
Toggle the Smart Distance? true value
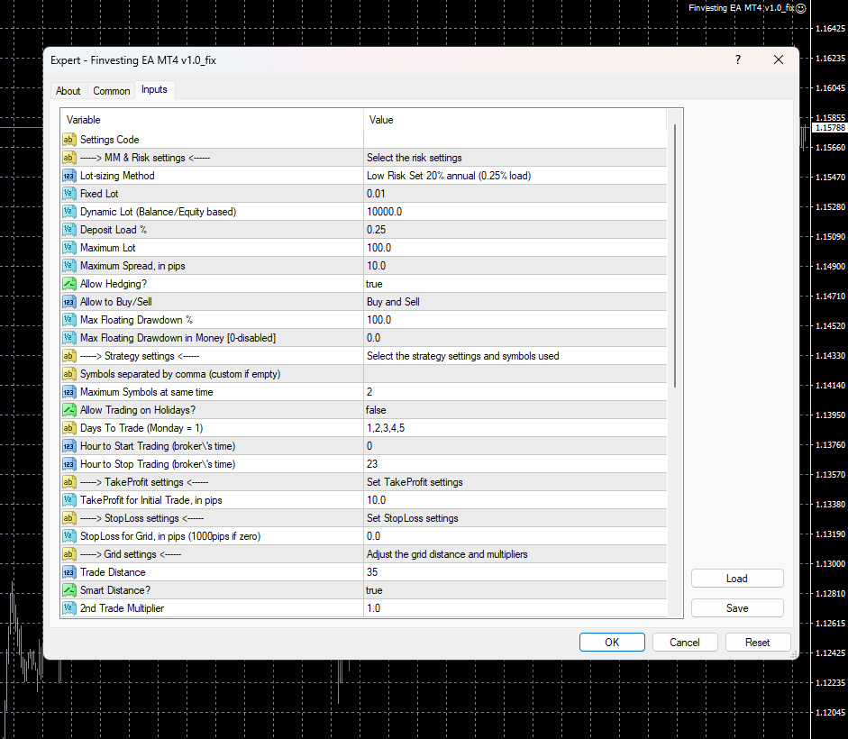[x=515, y=590]
